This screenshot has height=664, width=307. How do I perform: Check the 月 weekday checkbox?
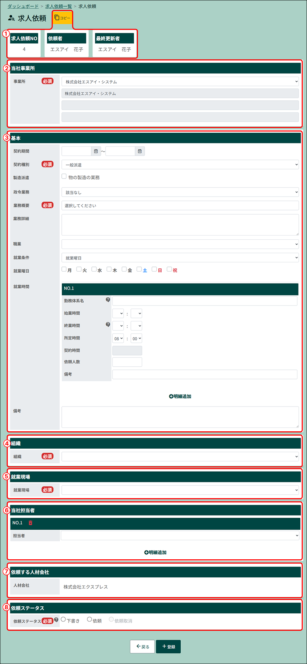tap(64, 269)
